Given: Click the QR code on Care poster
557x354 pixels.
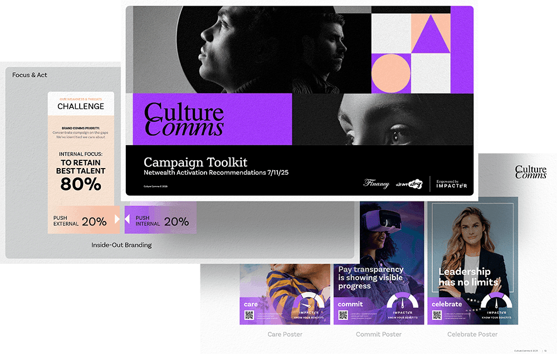Looking at the screenshot, I should click(249, 315).
